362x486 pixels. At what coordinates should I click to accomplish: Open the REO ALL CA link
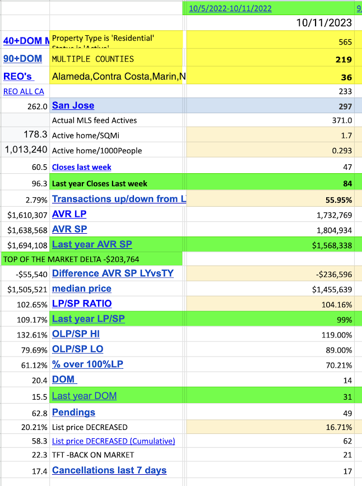point(24,91)
